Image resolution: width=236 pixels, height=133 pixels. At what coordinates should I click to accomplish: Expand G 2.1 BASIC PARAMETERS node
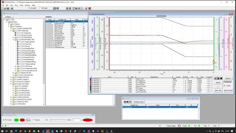pos(11,28)
